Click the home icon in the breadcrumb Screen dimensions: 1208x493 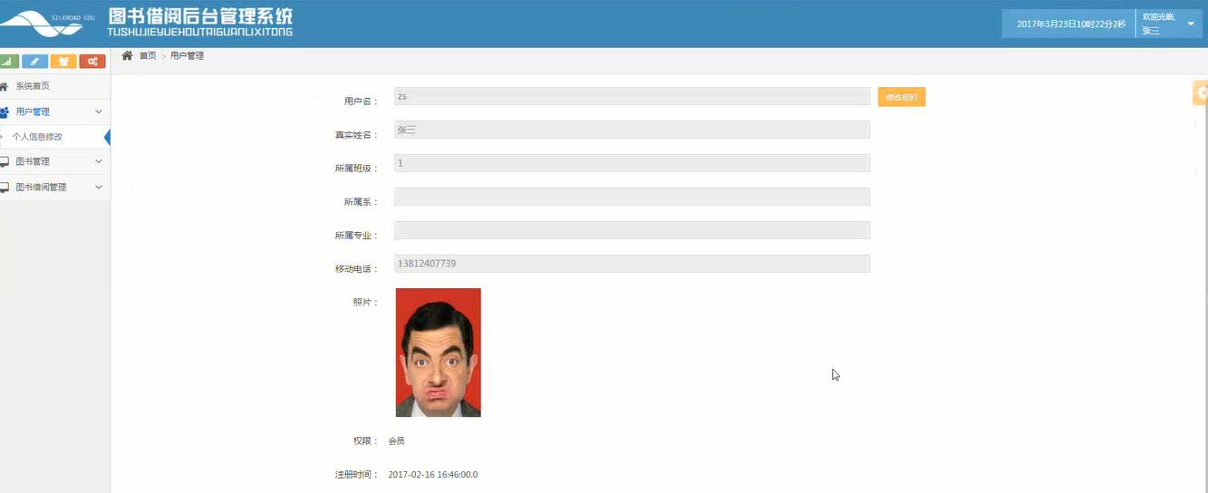pos(128,55)
